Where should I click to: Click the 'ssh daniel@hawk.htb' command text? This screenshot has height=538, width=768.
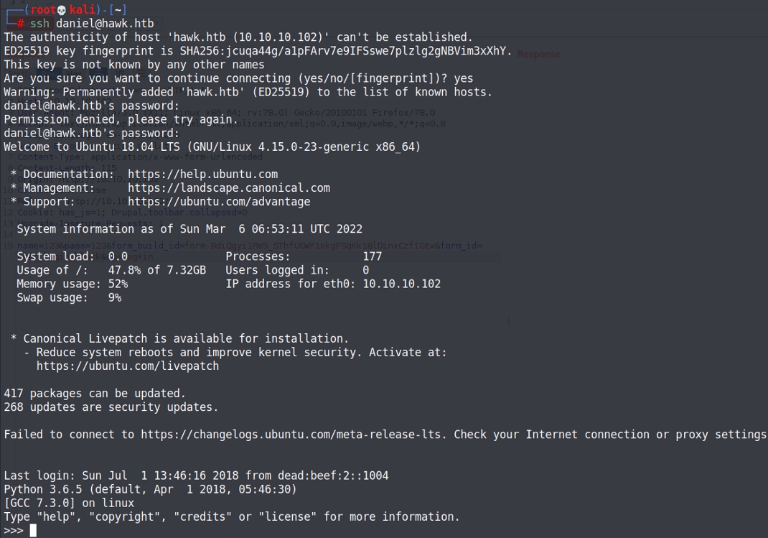91,24
